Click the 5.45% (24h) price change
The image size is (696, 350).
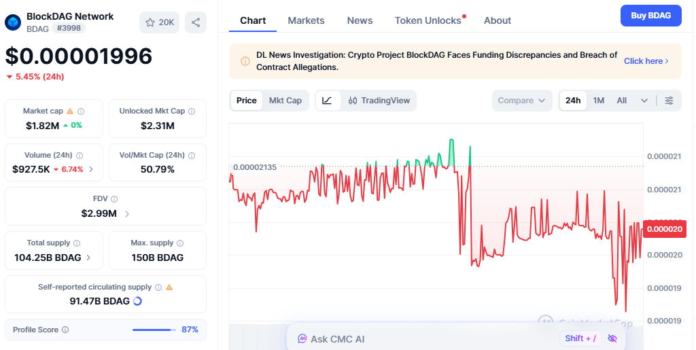pyautogui.click(x=35, y=77)
